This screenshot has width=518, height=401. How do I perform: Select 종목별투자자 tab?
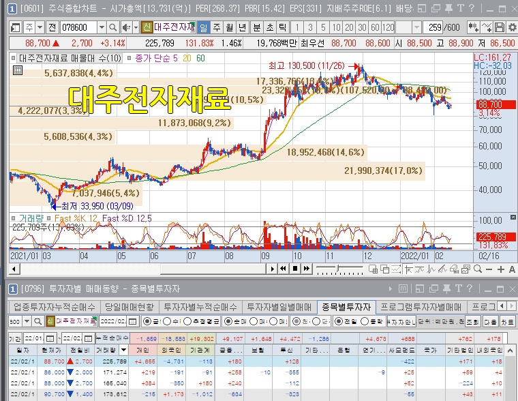(346, 307)
